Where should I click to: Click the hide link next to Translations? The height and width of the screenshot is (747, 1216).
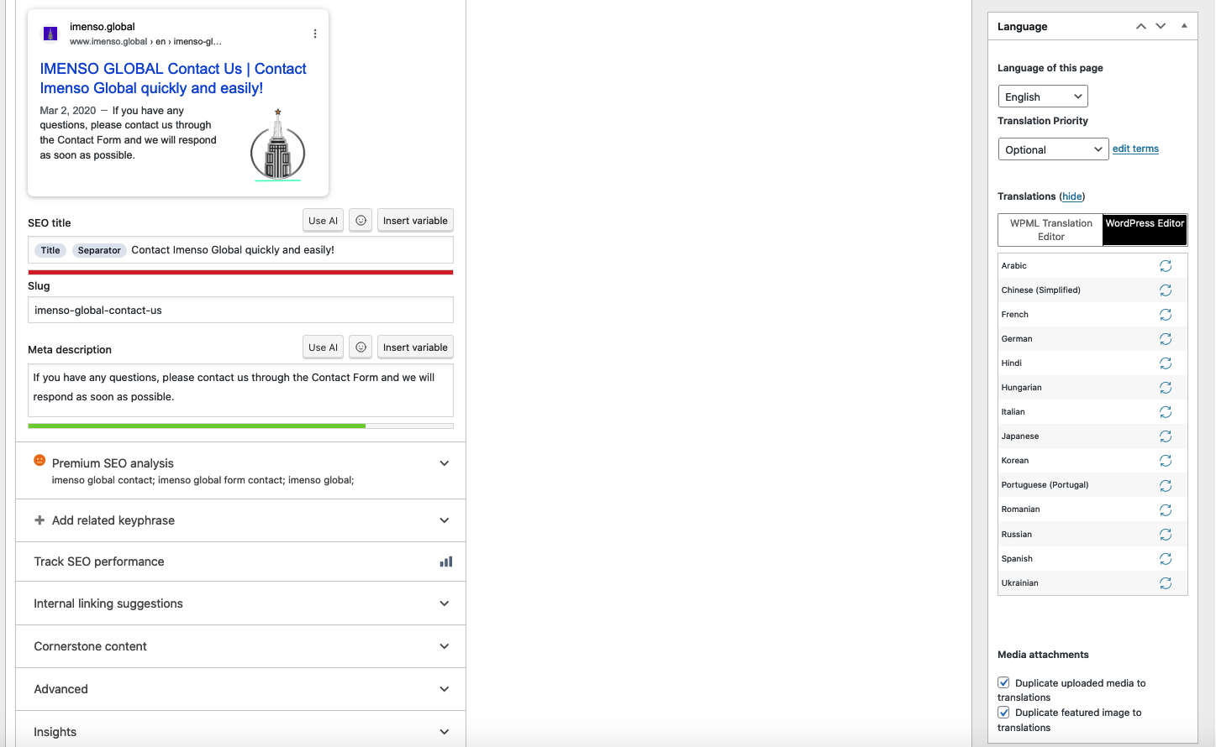coord(1072,196)
